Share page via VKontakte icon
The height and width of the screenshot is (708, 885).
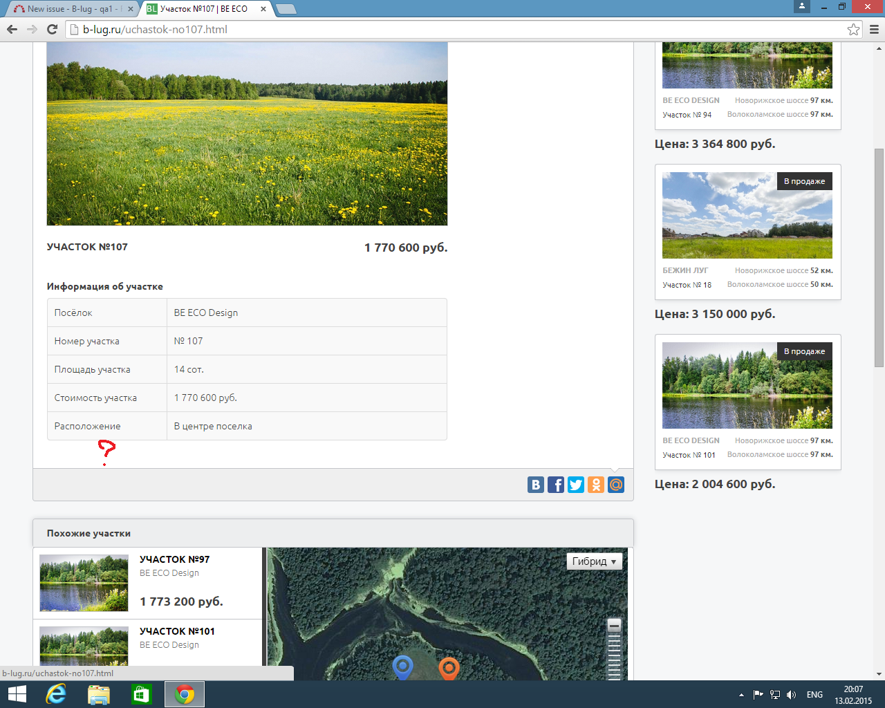pos(535,485)
